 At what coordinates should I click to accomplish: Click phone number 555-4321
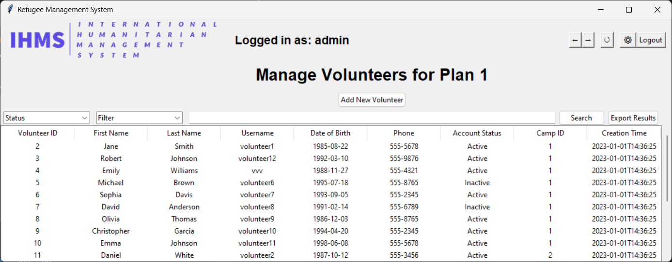(x=404, y=171)
